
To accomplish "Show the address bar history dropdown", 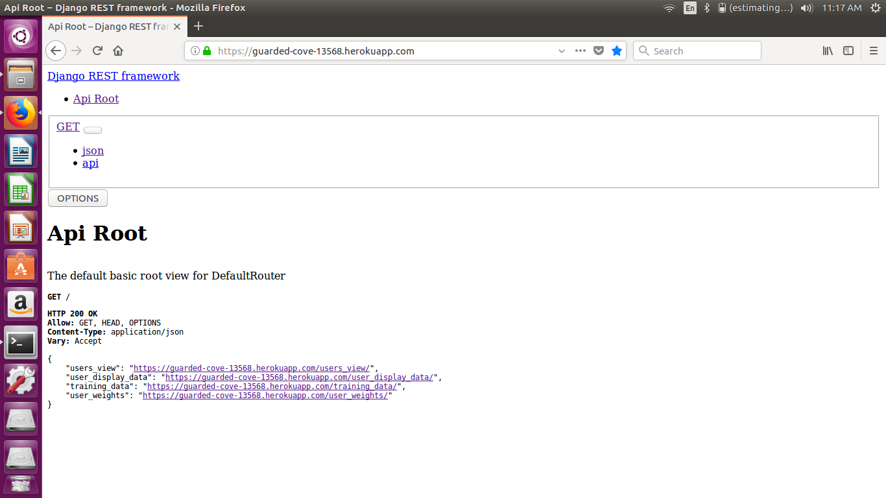I will pos(562,51).
